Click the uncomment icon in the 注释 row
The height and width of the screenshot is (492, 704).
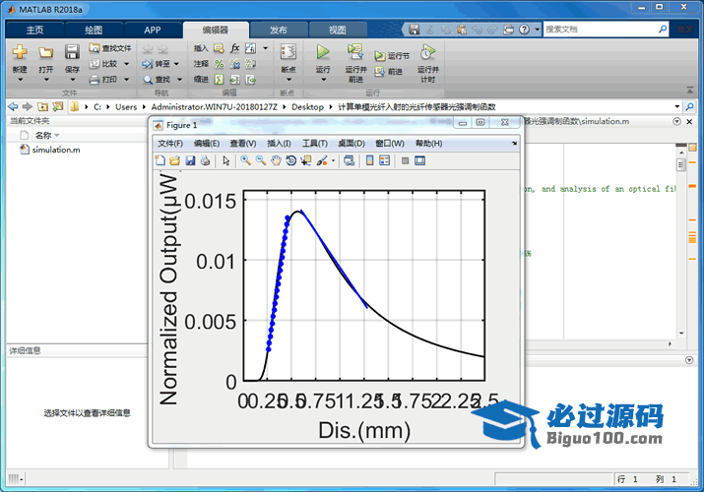pyautogui.click(x=234, y=64)
